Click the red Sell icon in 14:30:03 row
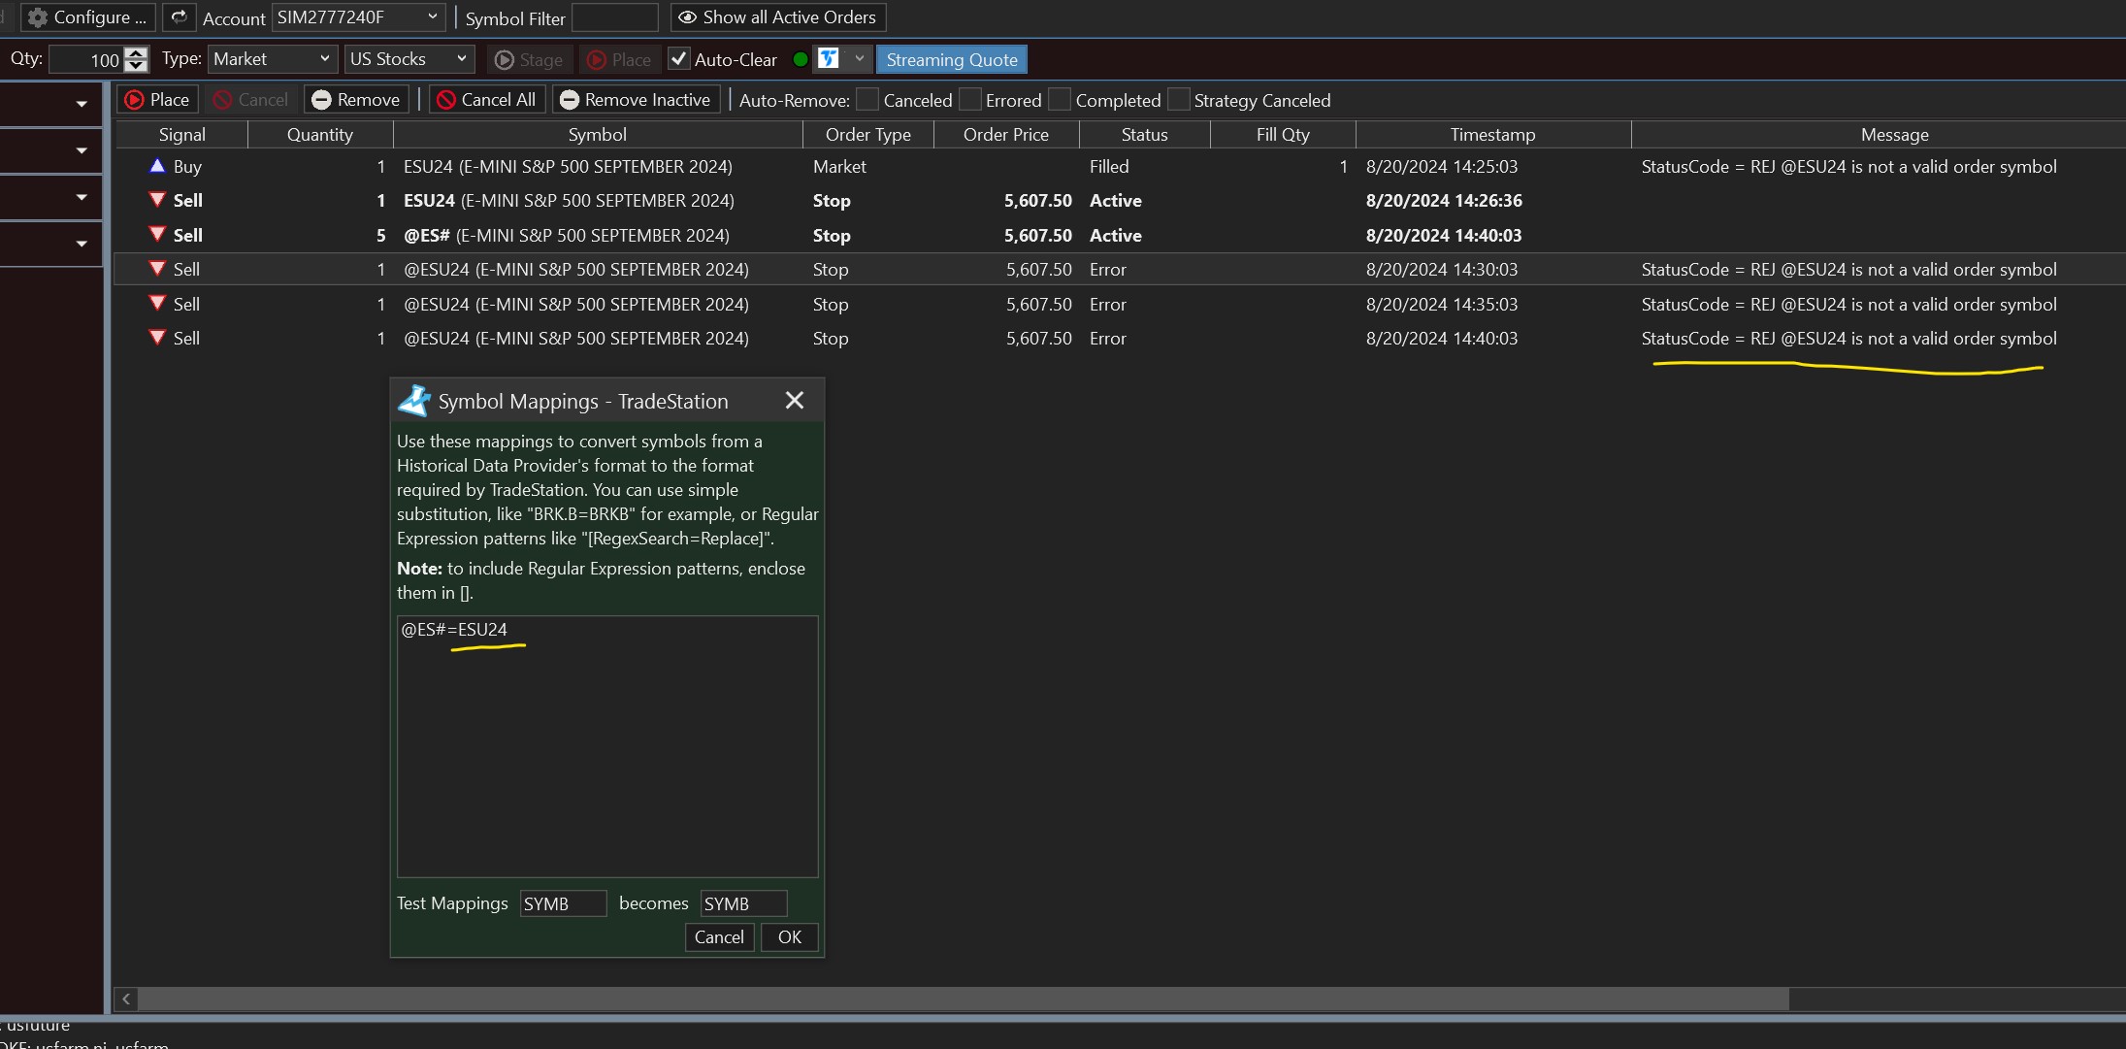Viewport: 2126px width, 1049px height. pyautogui.click(x=156, y=269)
